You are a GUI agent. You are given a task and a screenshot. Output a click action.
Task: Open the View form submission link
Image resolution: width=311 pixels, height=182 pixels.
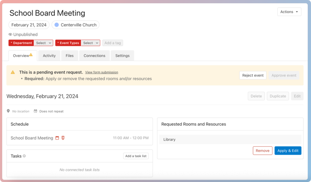pos(101,72)
